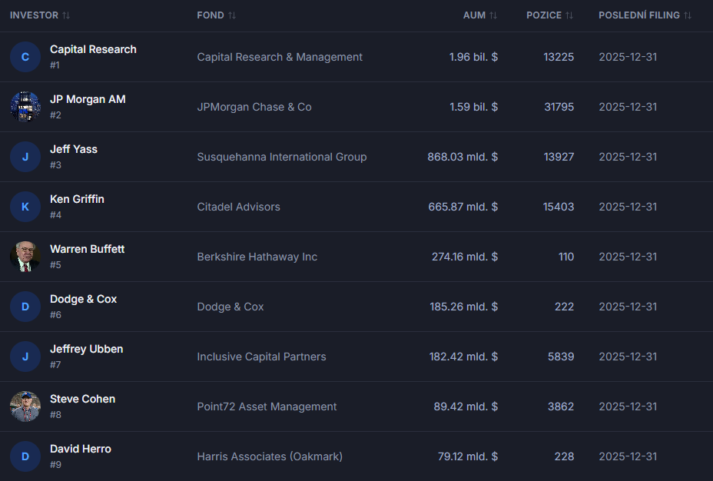Click the Capital Research avatar icon
The image size is (713, 481).
[x=25, y=57]
